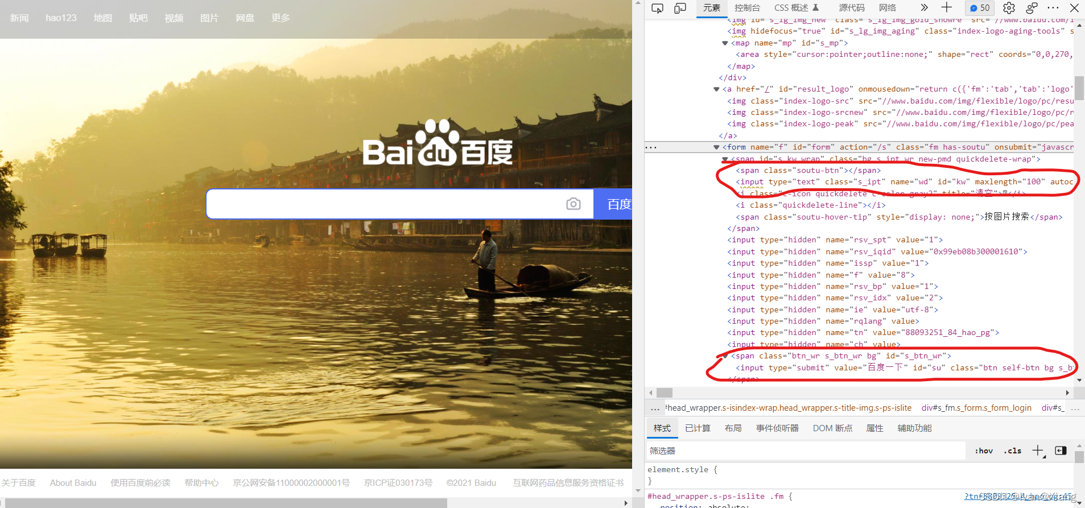Click breadcrumb div#s_fm.s_form.s_form_login
The image size is (1085, 508).
(976, 408)
